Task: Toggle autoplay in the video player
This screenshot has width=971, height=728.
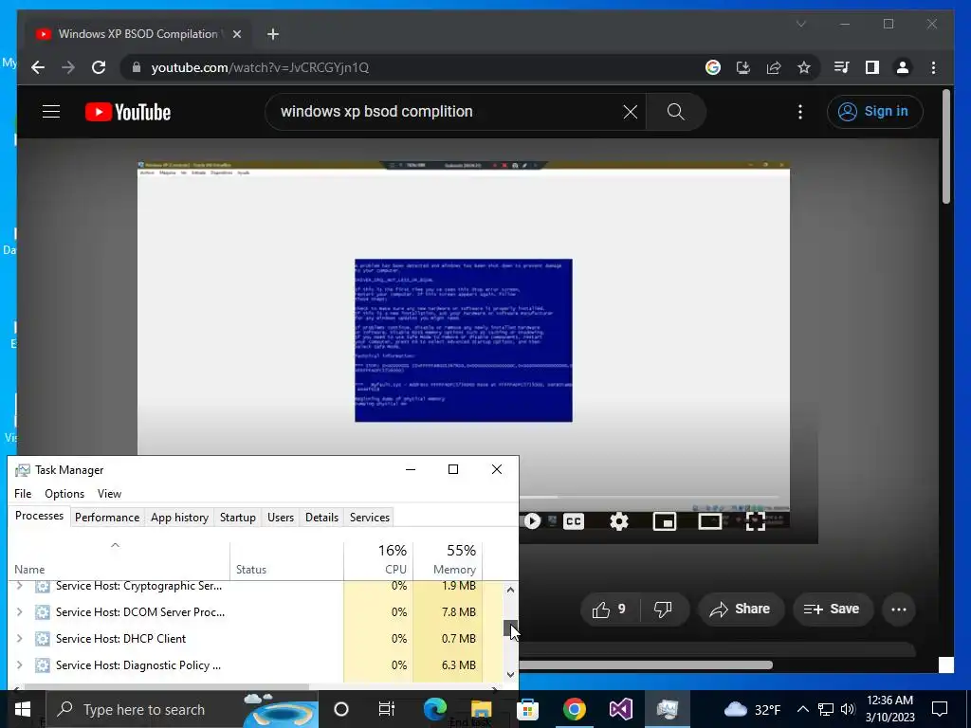Action: [531, 521]
